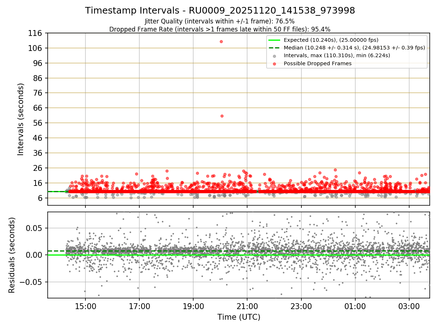
Task: Click the dashed dark-green line sample in the legend
Action: 275,48
